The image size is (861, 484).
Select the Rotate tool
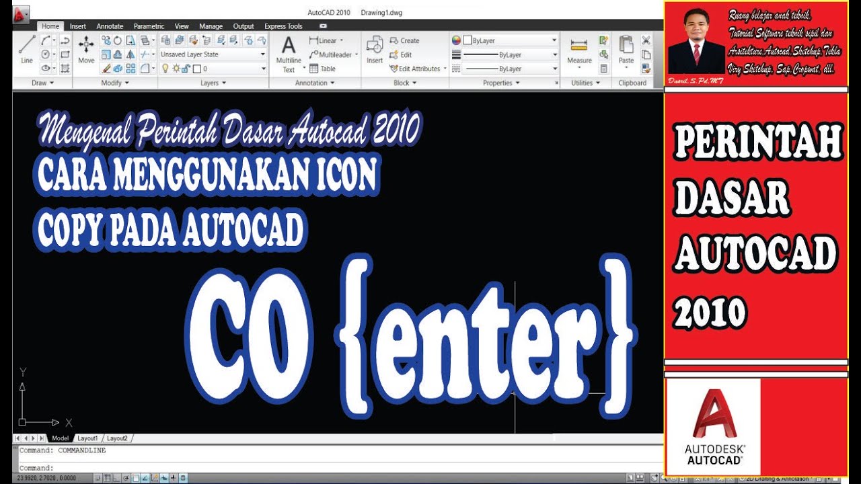pos(118,40)
